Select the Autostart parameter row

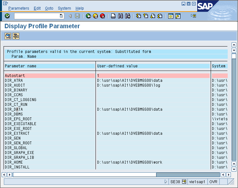[15, 76]
